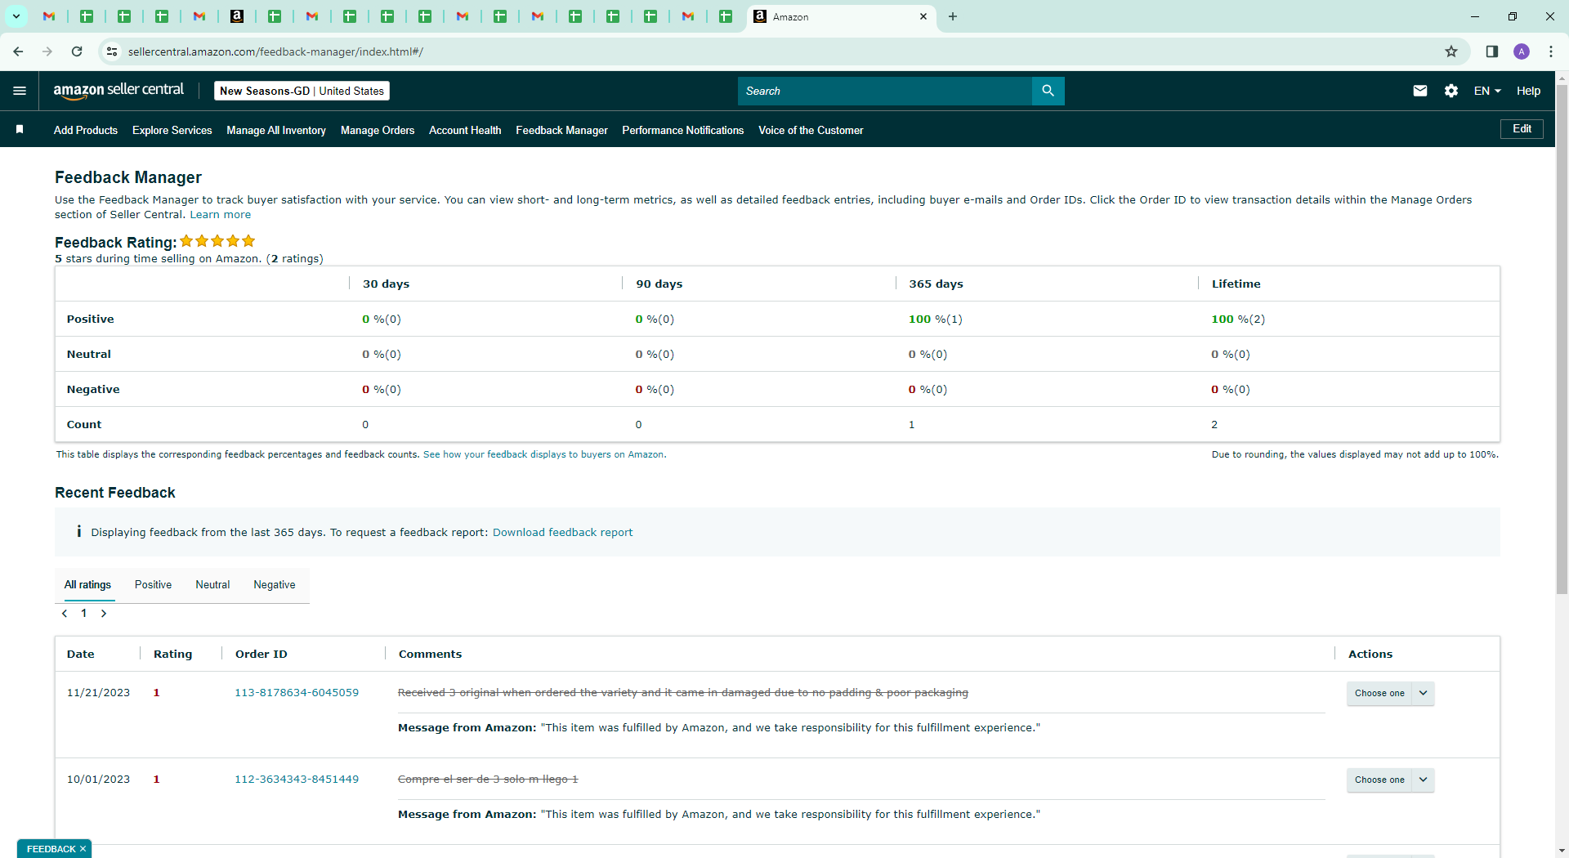The width and height of the screenshot is (1569, 858).
Task: Click the bookmark flag icon in the navigation bar
Action: pos(20,130)
